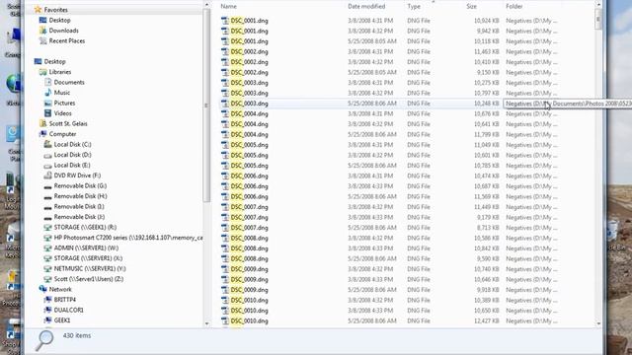Click the DUALCORE1 network computer icon
Viewport: 632px width, 355px height.
coord(48,310)
